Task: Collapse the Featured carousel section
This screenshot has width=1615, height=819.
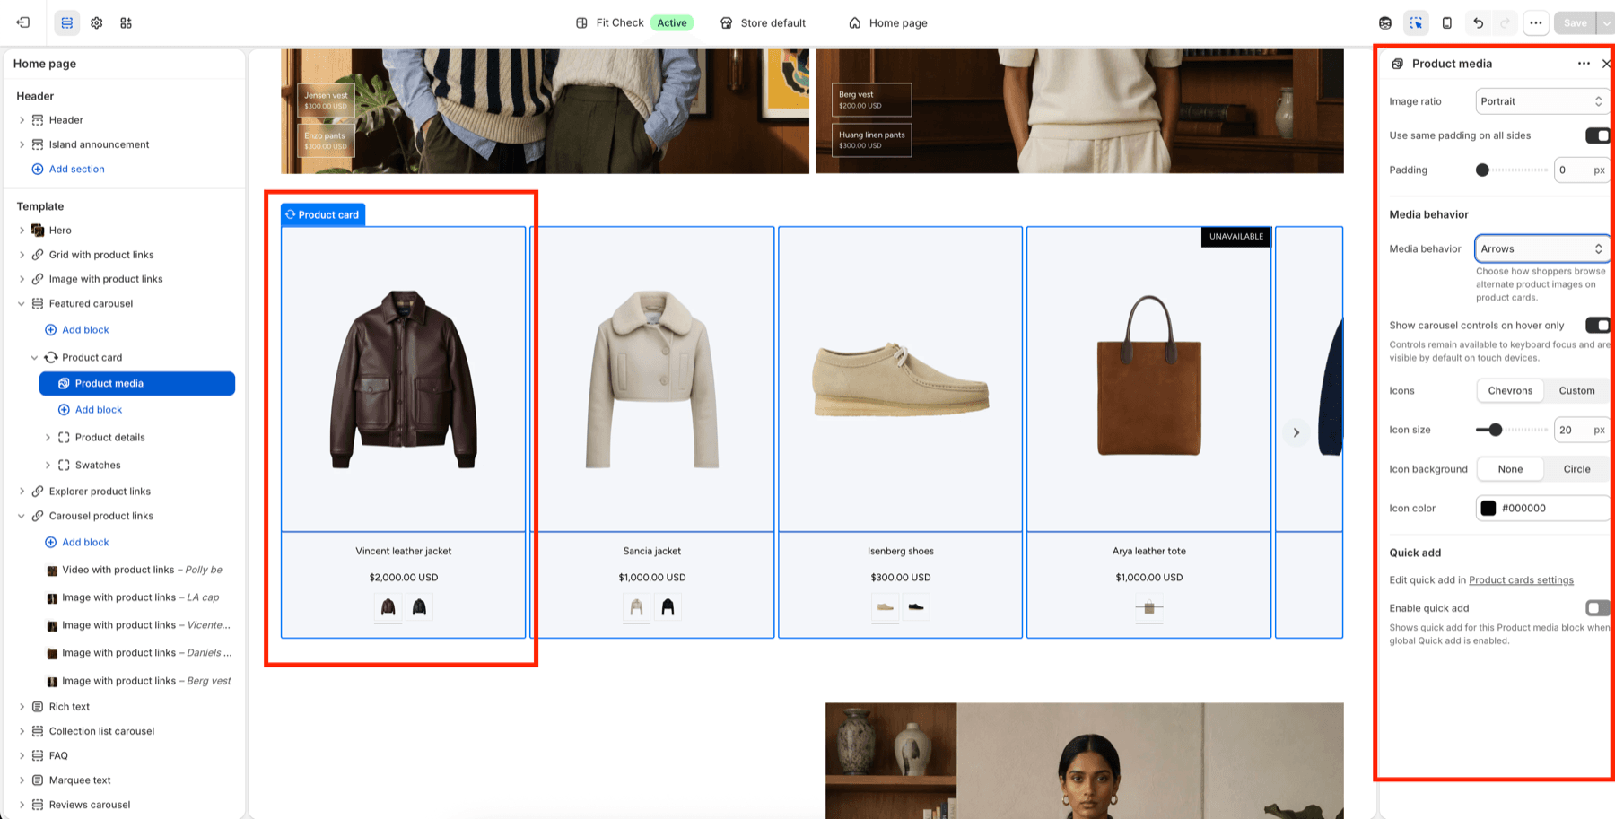Action: tap(22, 304)
